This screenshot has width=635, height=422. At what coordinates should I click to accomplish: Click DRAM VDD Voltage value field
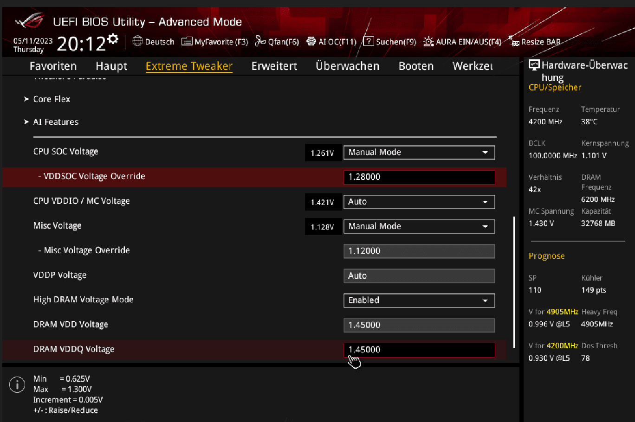click(419, 325)
